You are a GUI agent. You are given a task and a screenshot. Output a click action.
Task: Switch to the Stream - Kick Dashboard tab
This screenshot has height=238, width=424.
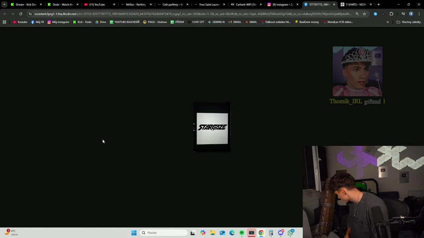26,5
